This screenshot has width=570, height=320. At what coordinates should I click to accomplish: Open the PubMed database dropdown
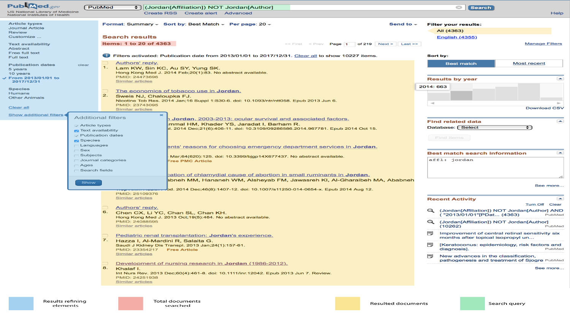[112, 8]
